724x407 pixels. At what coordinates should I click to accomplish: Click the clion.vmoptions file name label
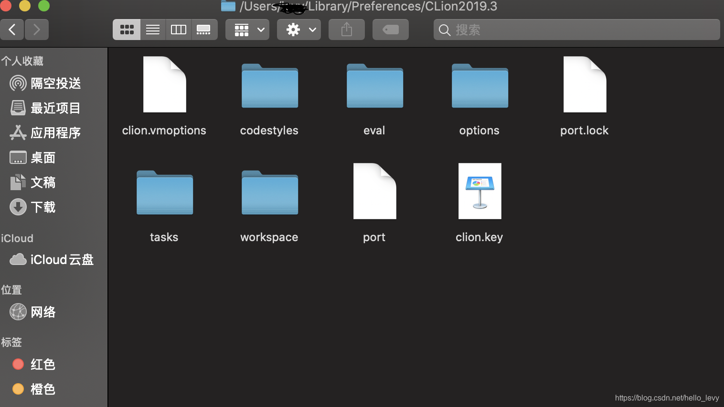tap(164, 131)
